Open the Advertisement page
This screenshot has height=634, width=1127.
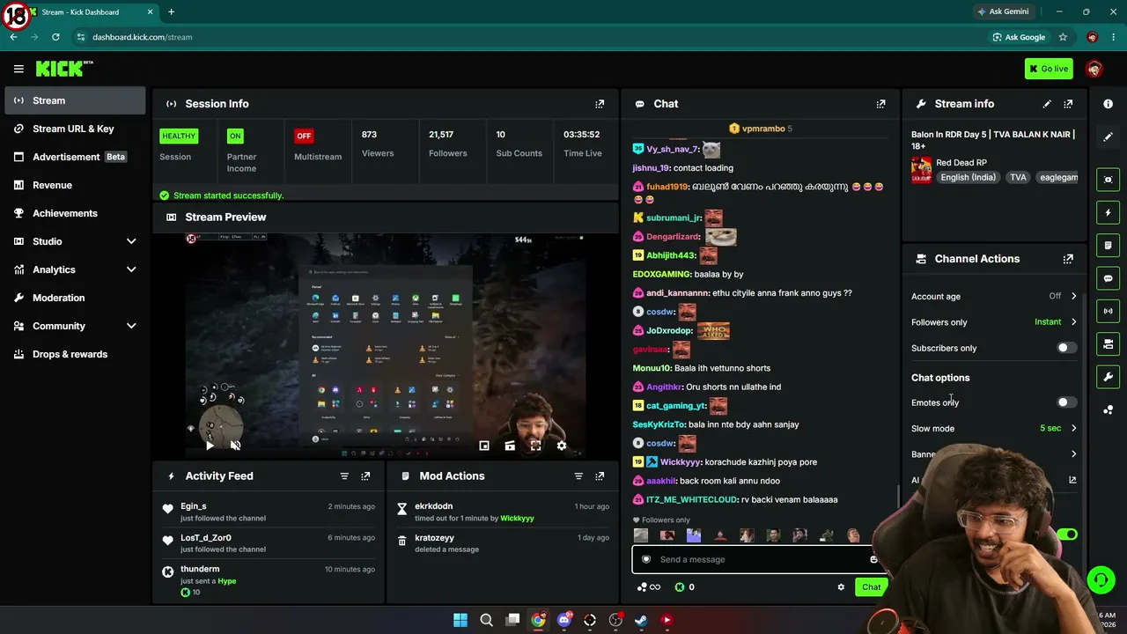tap(75, 157)
